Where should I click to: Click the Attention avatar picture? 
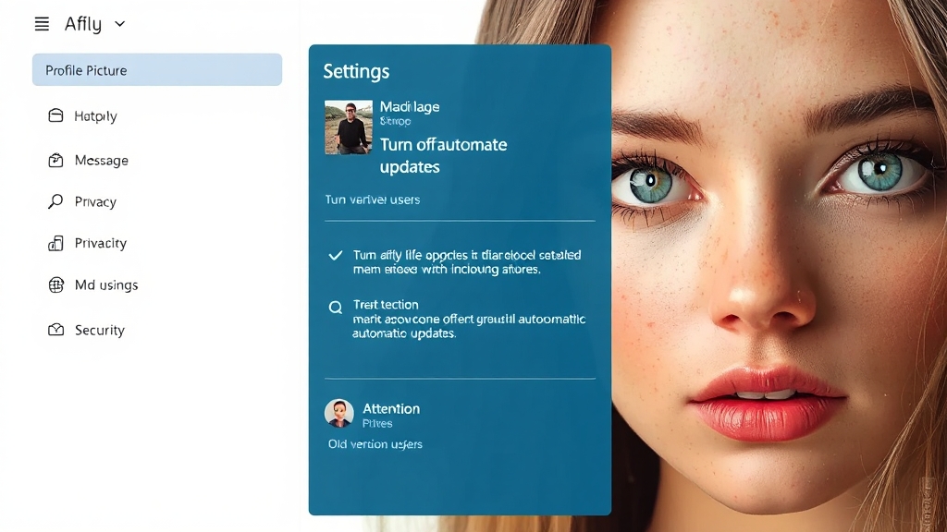339,413
